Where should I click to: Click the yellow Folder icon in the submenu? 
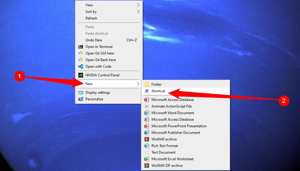(147, 84)
